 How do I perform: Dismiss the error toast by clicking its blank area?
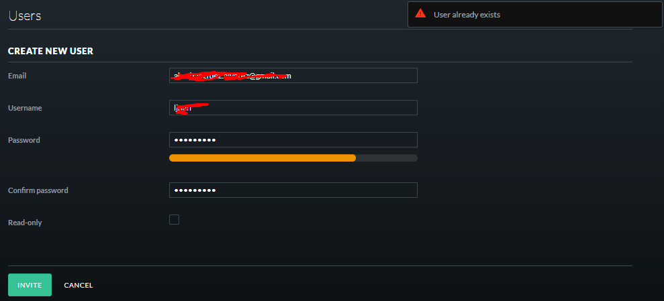(x=580, y=15)
